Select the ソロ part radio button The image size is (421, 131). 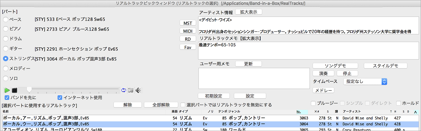6,78
